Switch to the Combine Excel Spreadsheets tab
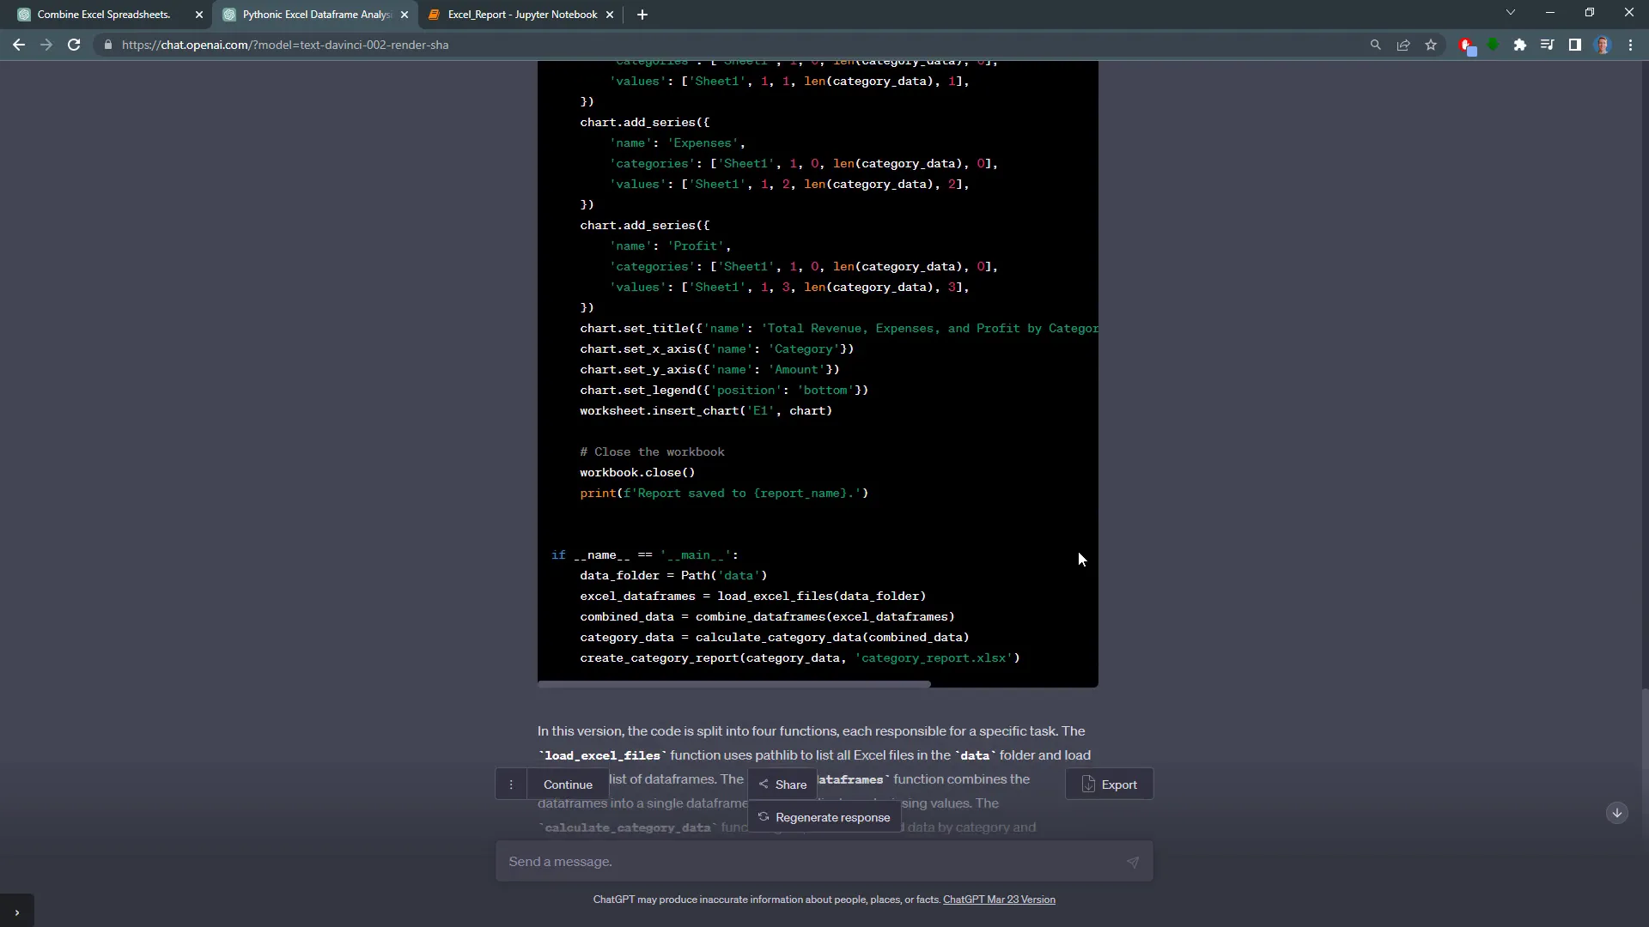This screenshot has width=1649, height=927. [103, 14]
